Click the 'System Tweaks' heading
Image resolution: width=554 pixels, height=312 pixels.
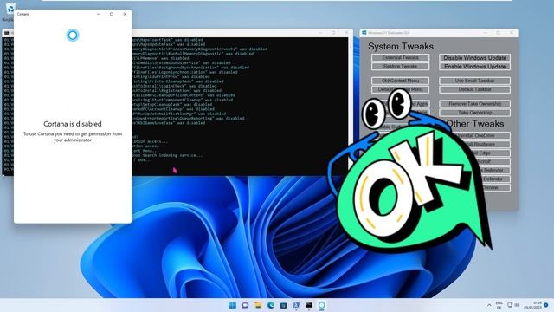click(401, 46)
